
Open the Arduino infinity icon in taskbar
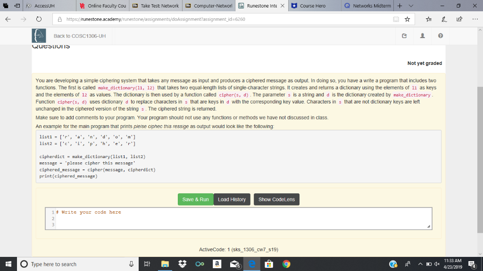(200, 264)
